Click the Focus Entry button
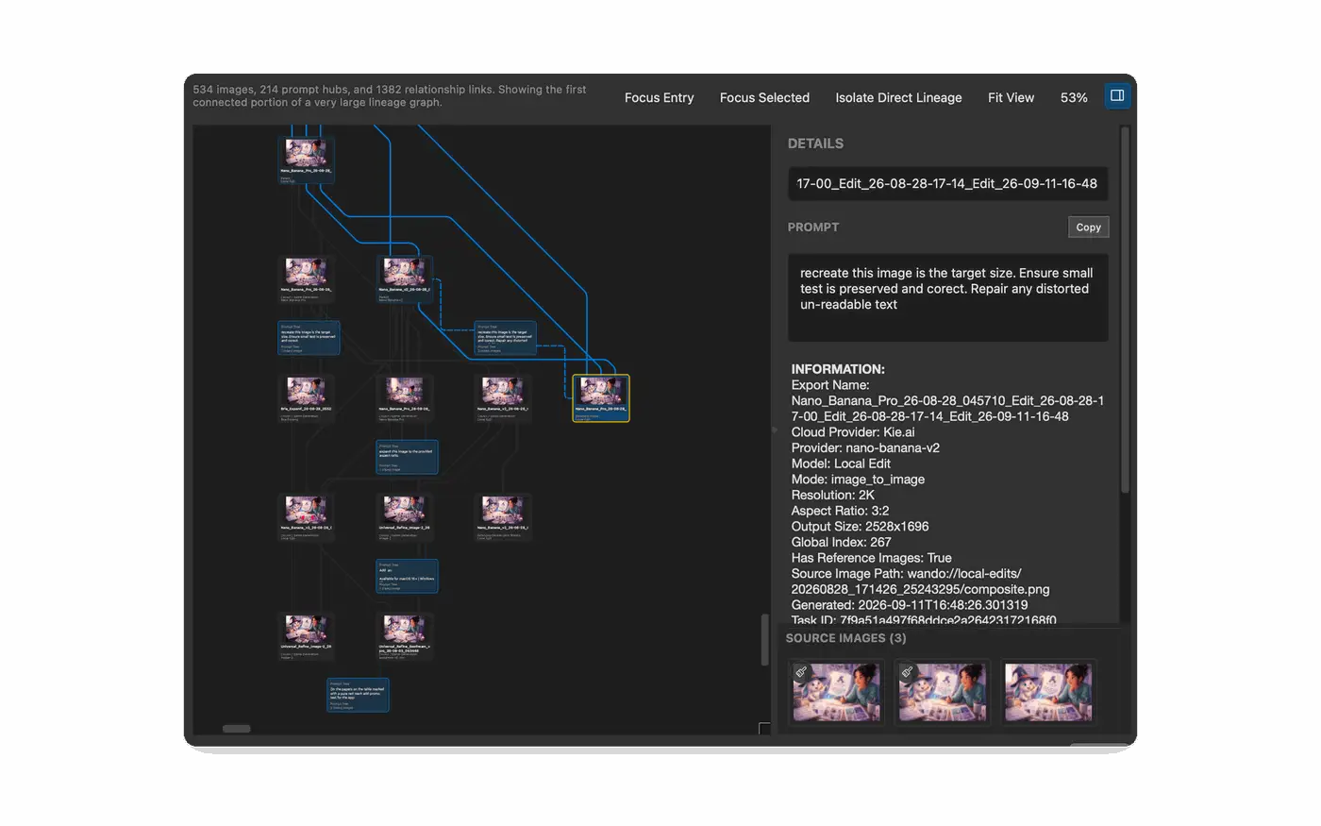The width and height of the screenshot is (1321, 826). [659, 97]
